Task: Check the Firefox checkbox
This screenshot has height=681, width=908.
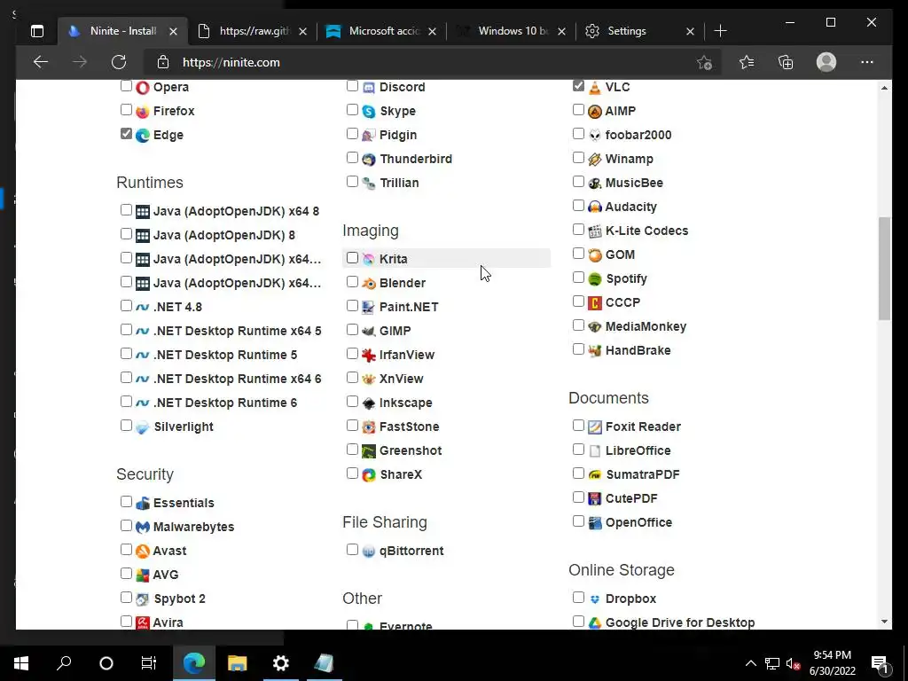Action: click(126, 109)
